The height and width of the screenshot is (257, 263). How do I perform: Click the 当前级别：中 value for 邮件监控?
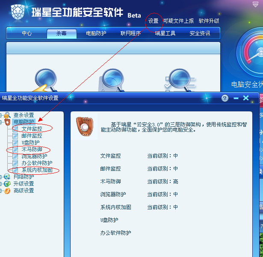coord(163,169)
